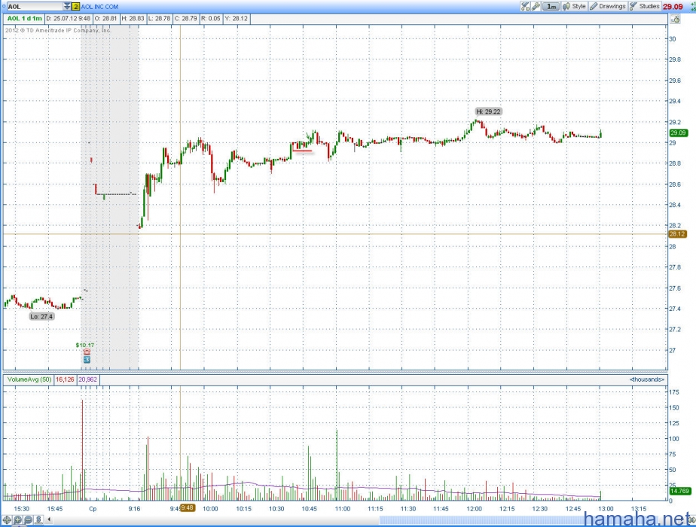The image size is (696, 527).
Task: Click the zoom in magnifier icon
Action: tap(17, 519)
